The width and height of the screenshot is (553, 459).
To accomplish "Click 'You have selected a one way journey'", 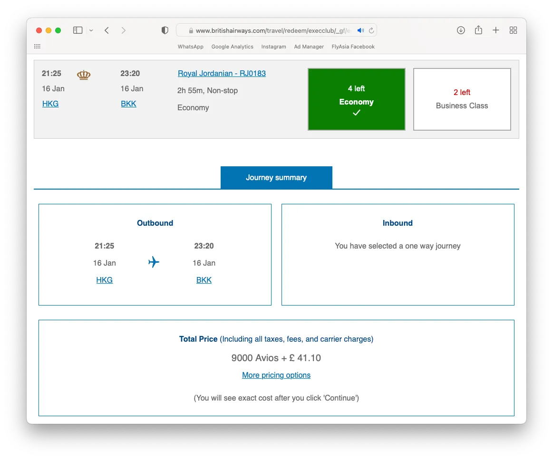I will click(398, 246).
